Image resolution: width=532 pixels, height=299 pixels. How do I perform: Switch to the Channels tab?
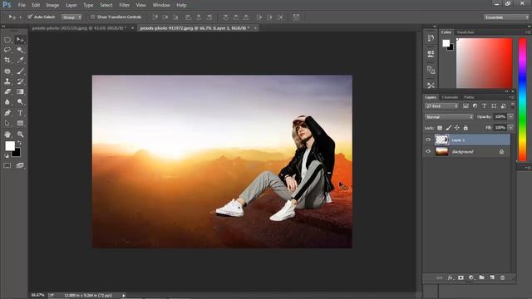[450, 97]
